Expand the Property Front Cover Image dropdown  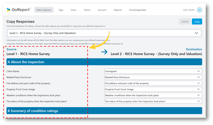(153, 89)
